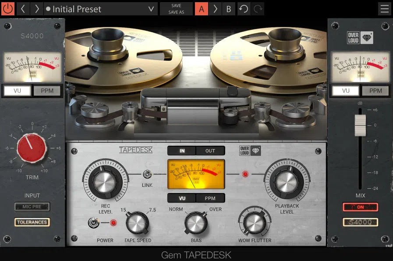The image size is (393, 261).
Task: Open the hamburger menu in the top-right corner
Action: [384, 8]
